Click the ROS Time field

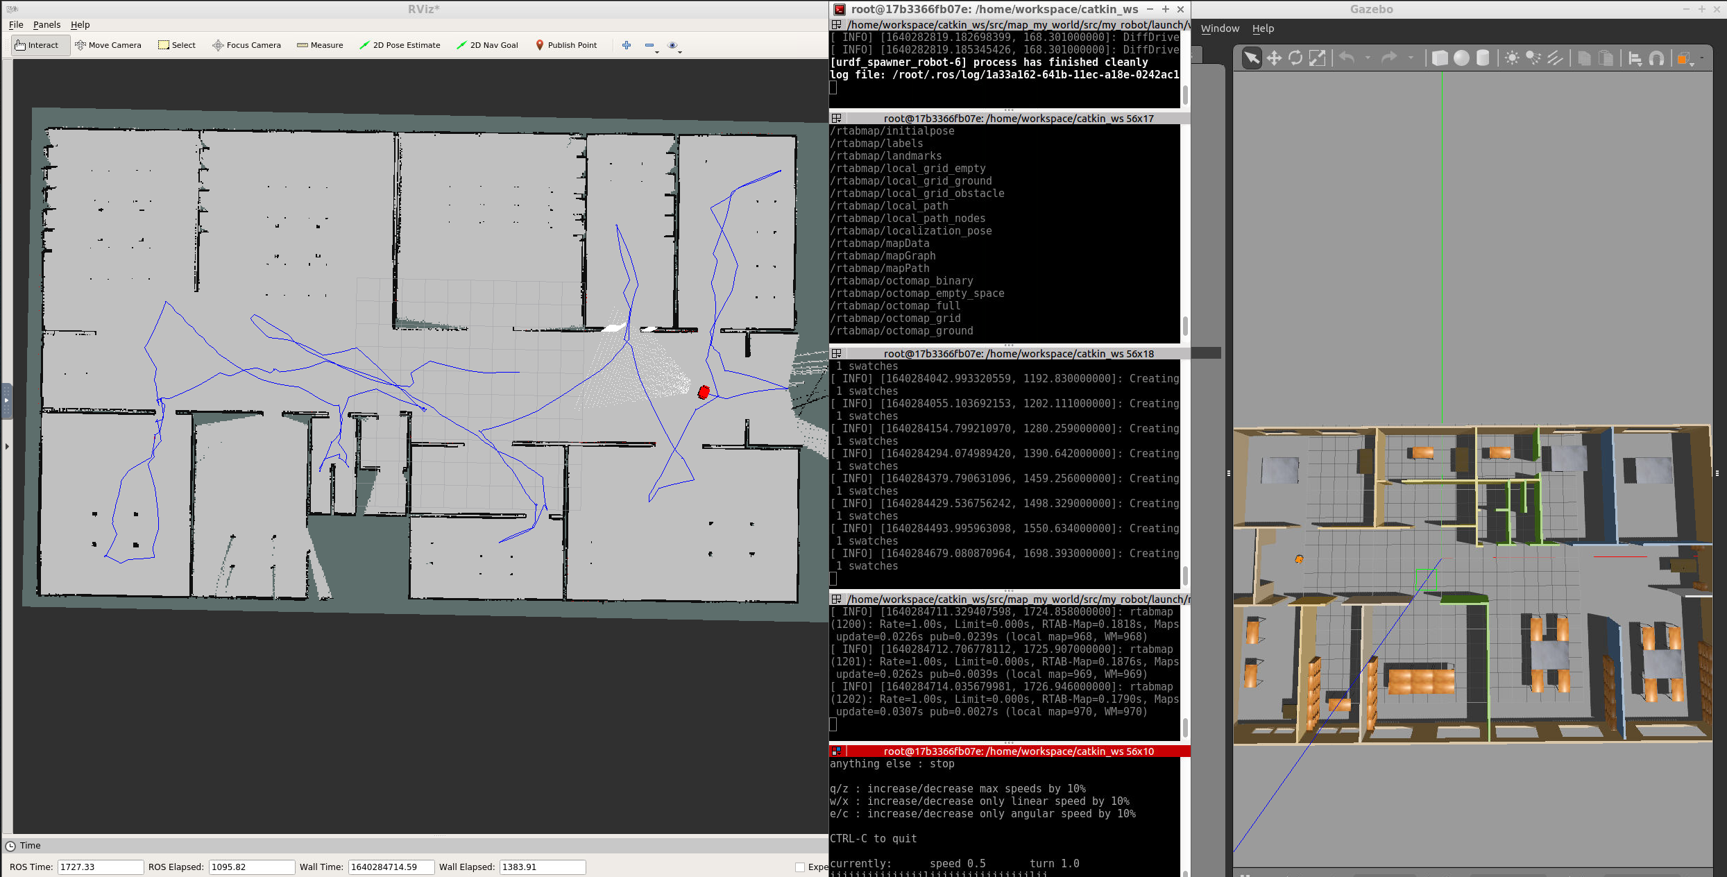[100, 867]
